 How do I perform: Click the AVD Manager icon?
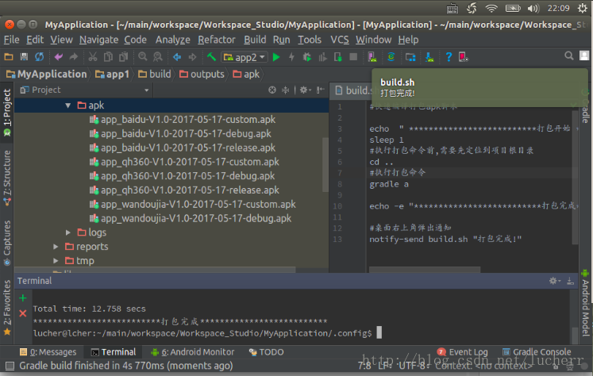click(x=372, y=57)
